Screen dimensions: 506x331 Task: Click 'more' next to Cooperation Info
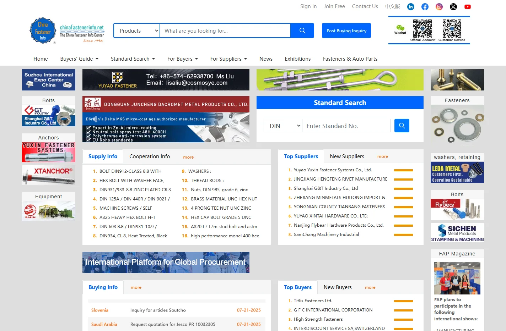(x=188, y=157)
